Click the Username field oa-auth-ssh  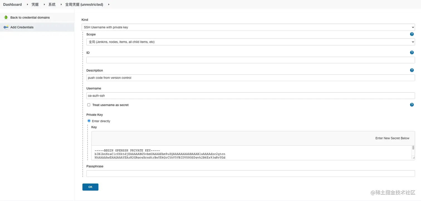point(251,96)
